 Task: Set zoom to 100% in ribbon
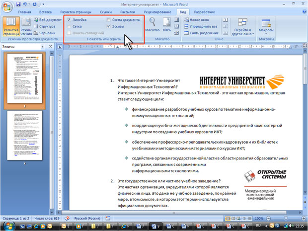[166, 24]
